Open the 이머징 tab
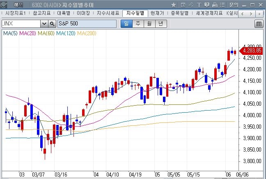Screen dimensions: 266x179 pyautogui.click(x=83, y=13)
